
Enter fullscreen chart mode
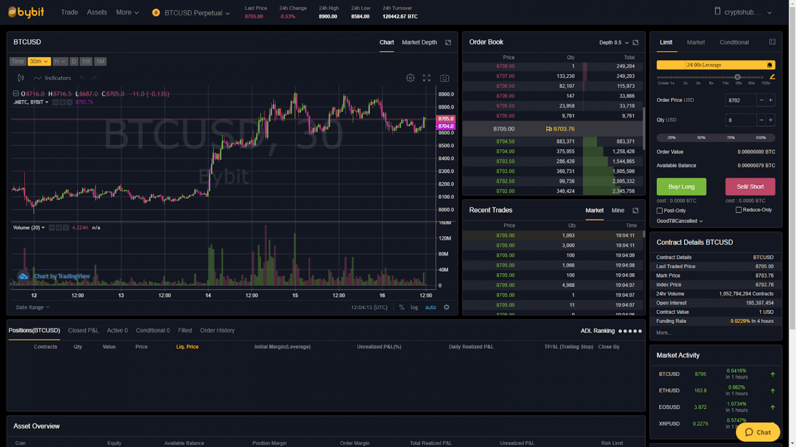[427, 78]
